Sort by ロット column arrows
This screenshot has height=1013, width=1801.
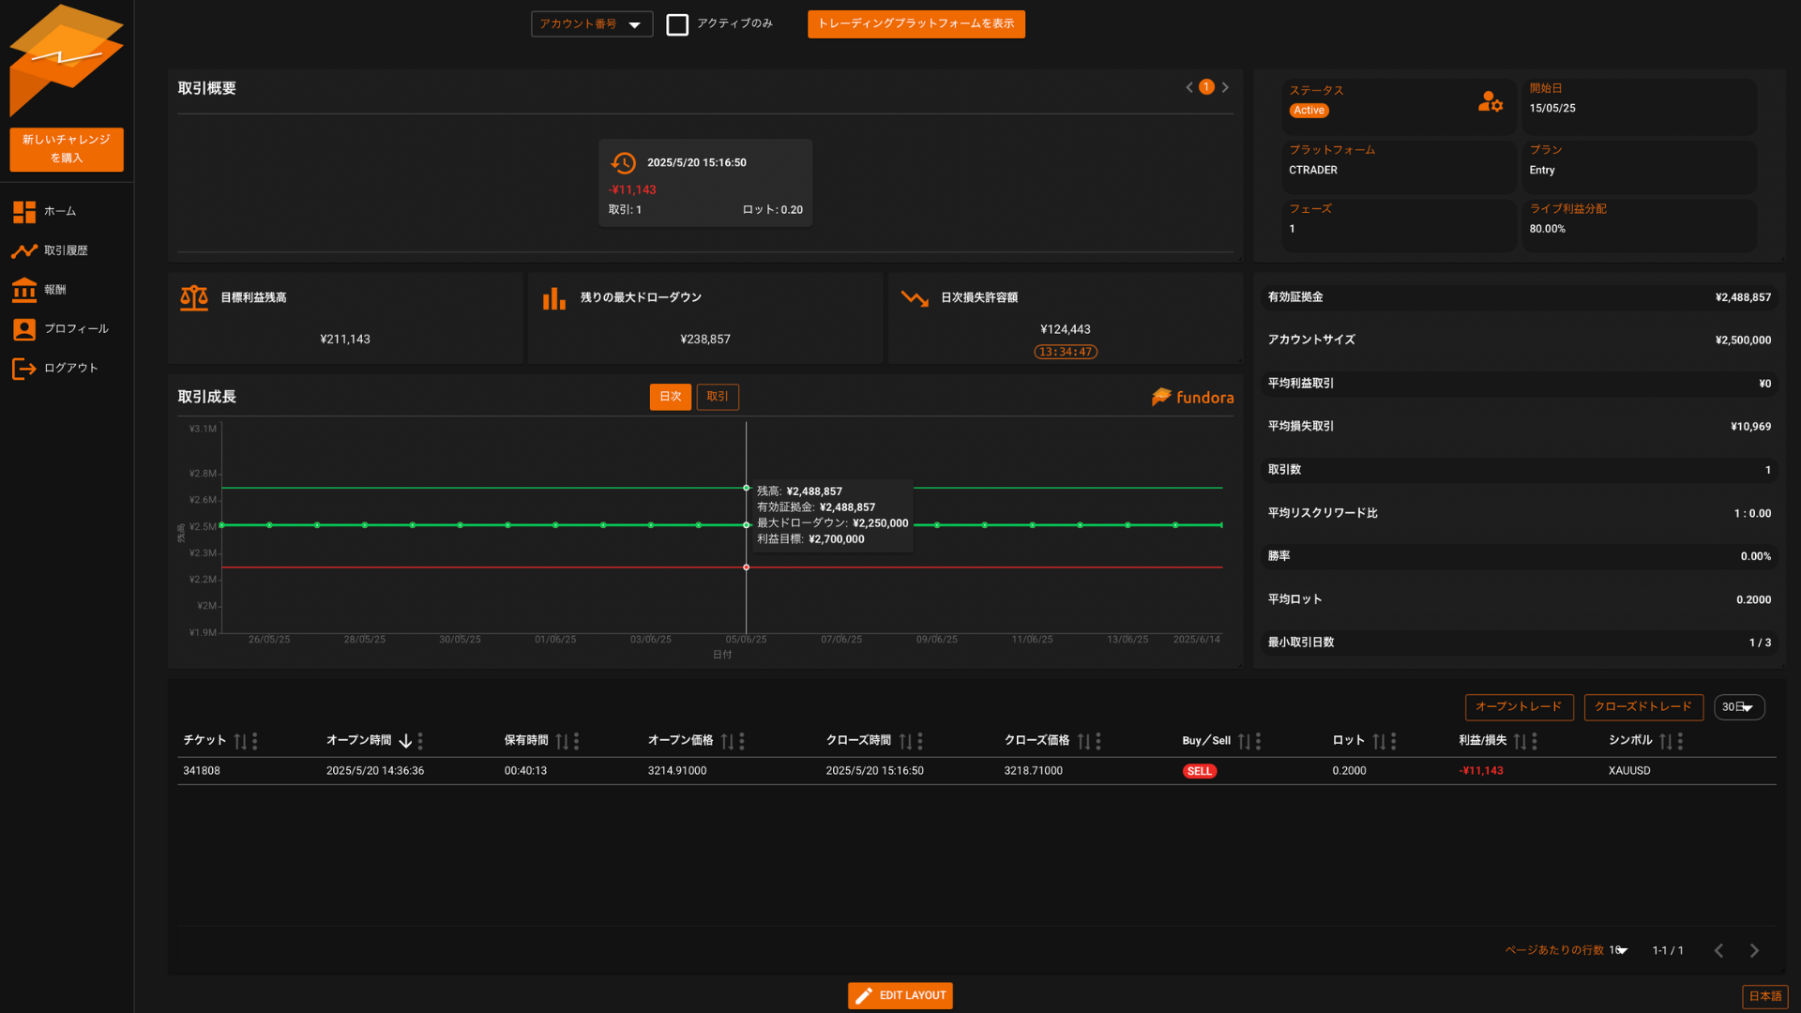tap(1379, 742)
